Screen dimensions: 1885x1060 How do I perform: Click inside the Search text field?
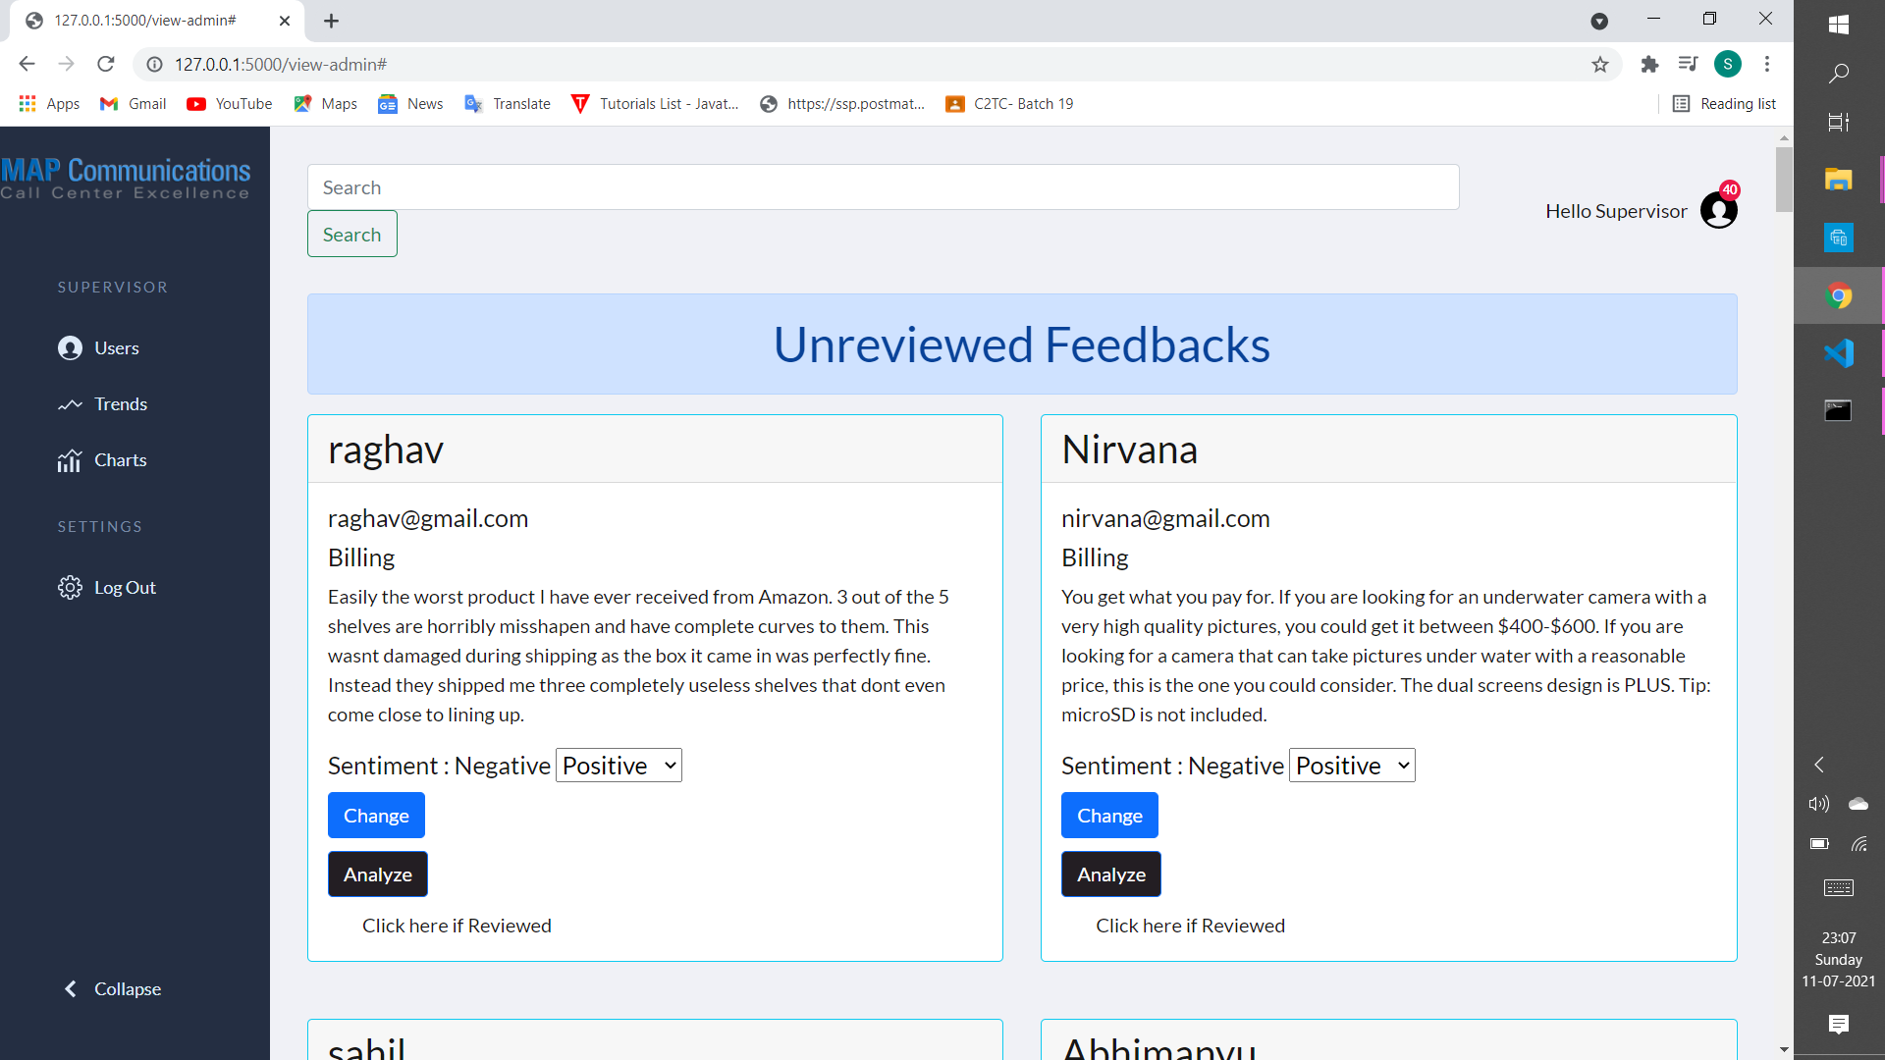tap(884, 186)
